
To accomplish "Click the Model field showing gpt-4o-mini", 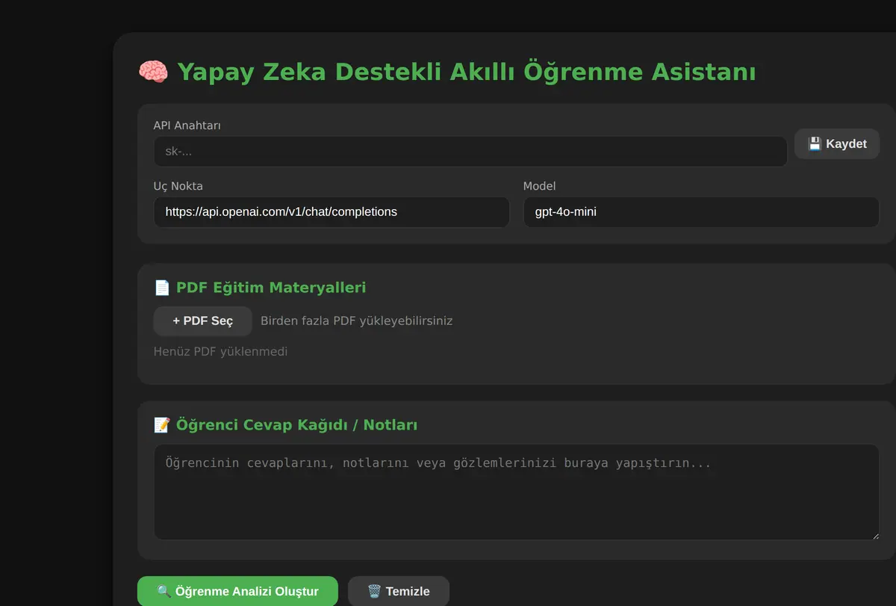I will click(x=701, y=212).
